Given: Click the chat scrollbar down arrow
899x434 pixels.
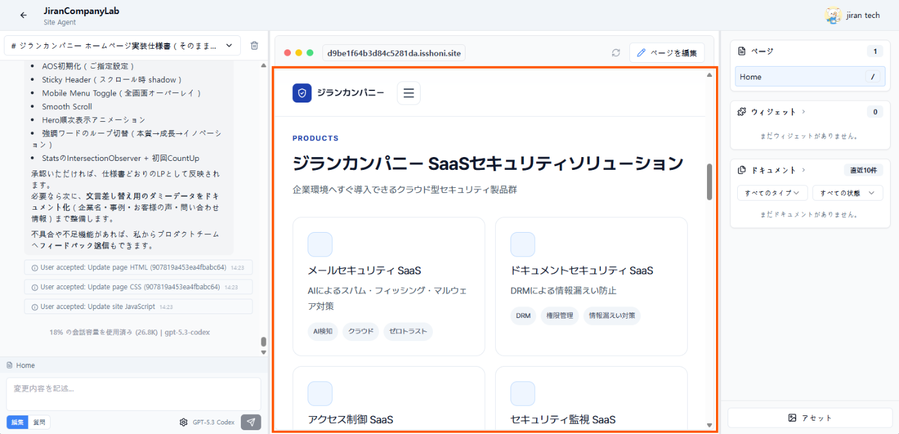Looking at the screenshot, I should (x=263, y=352).
